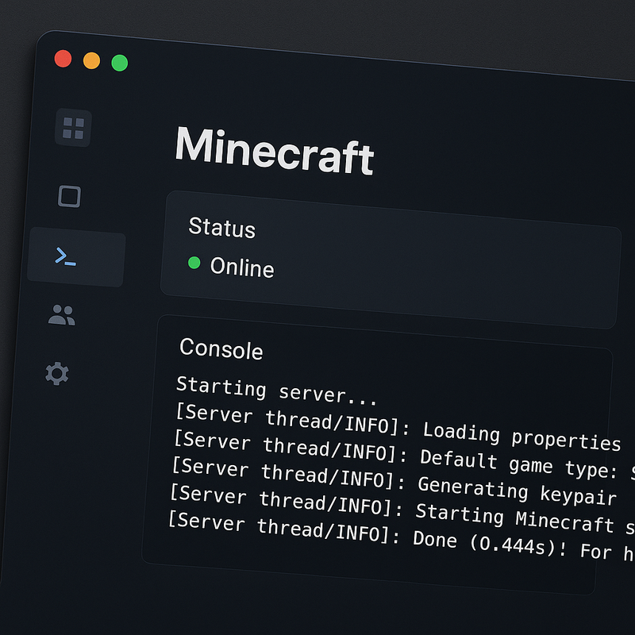
Task: Click the yellow minimize window button
Action: [91, 61]
